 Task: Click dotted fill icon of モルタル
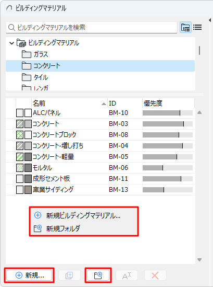20,168
